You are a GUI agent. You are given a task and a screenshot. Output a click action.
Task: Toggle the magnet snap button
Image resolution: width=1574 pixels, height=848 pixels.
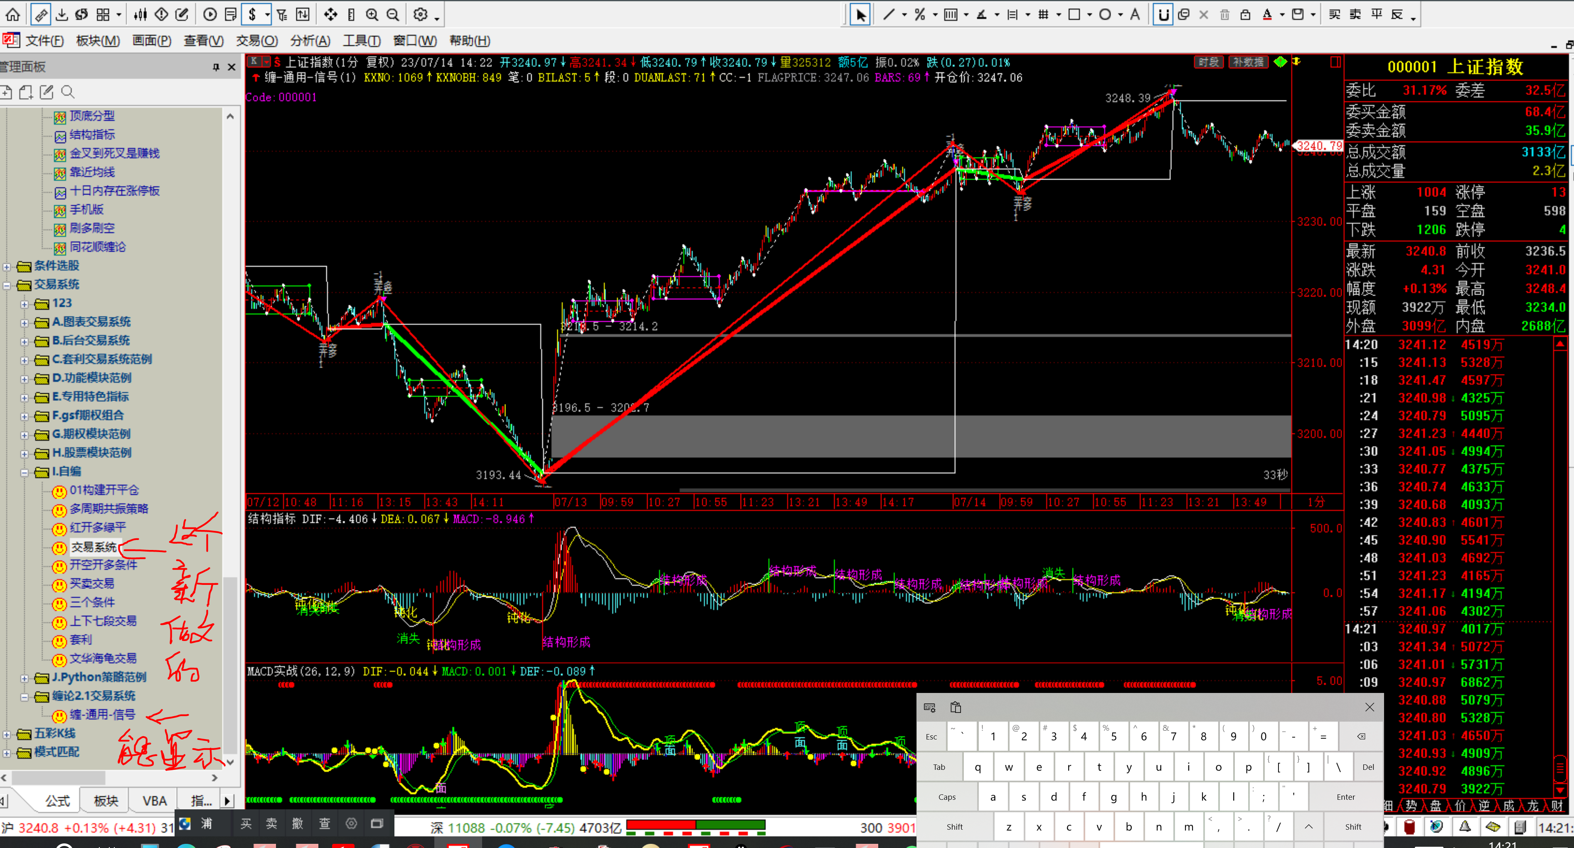[x=1163, y=14]
